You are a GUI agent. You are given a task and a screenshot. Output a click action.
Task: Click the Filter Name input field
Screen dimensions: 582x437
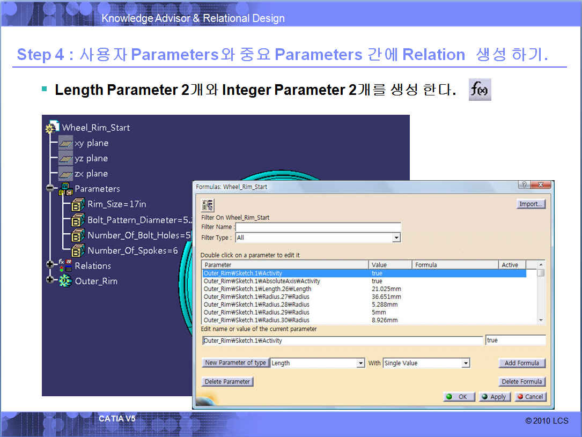(x=318, y=227)
